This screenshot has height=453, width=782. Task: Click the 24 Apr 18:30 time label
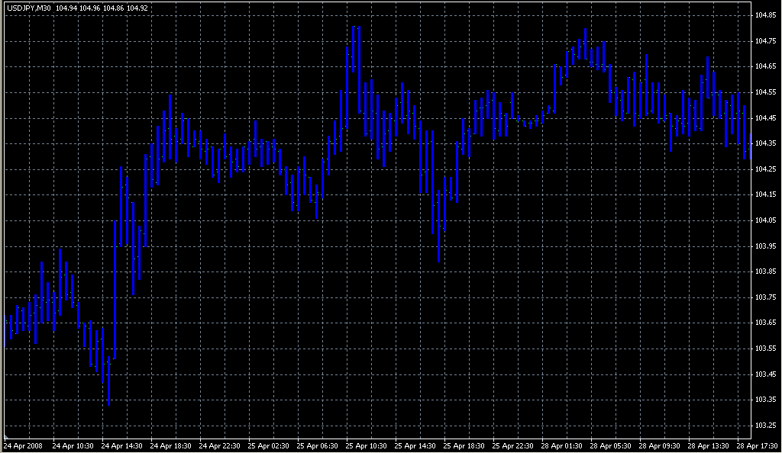pos(170,446)
